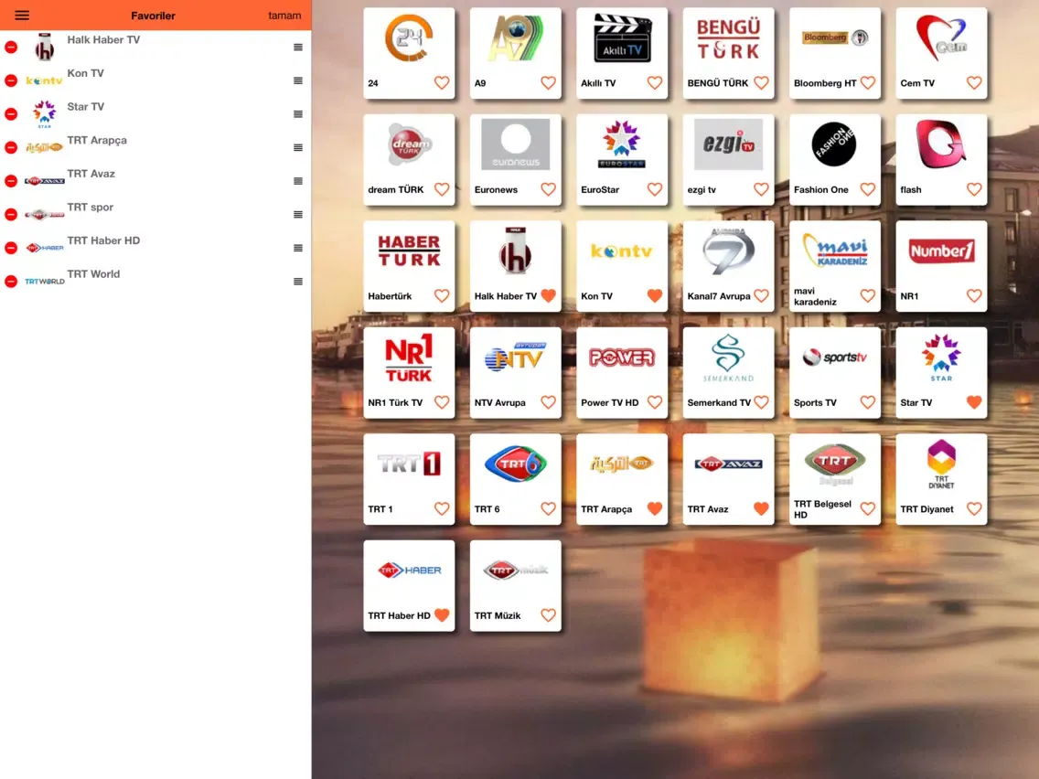Toggle heart on Sports TV card
Viewport: 1039px width, 779px height.
point(868,402)
